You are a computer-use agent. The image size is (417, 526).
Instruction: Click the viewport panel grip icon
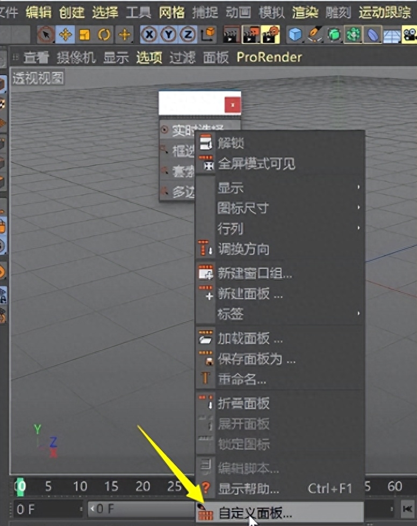pos(15,57)
